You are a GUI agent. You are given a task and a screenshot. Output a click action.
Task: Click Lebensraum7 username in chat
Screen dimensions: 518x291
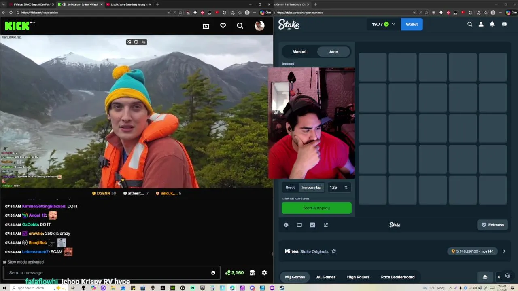pos(35,252)
